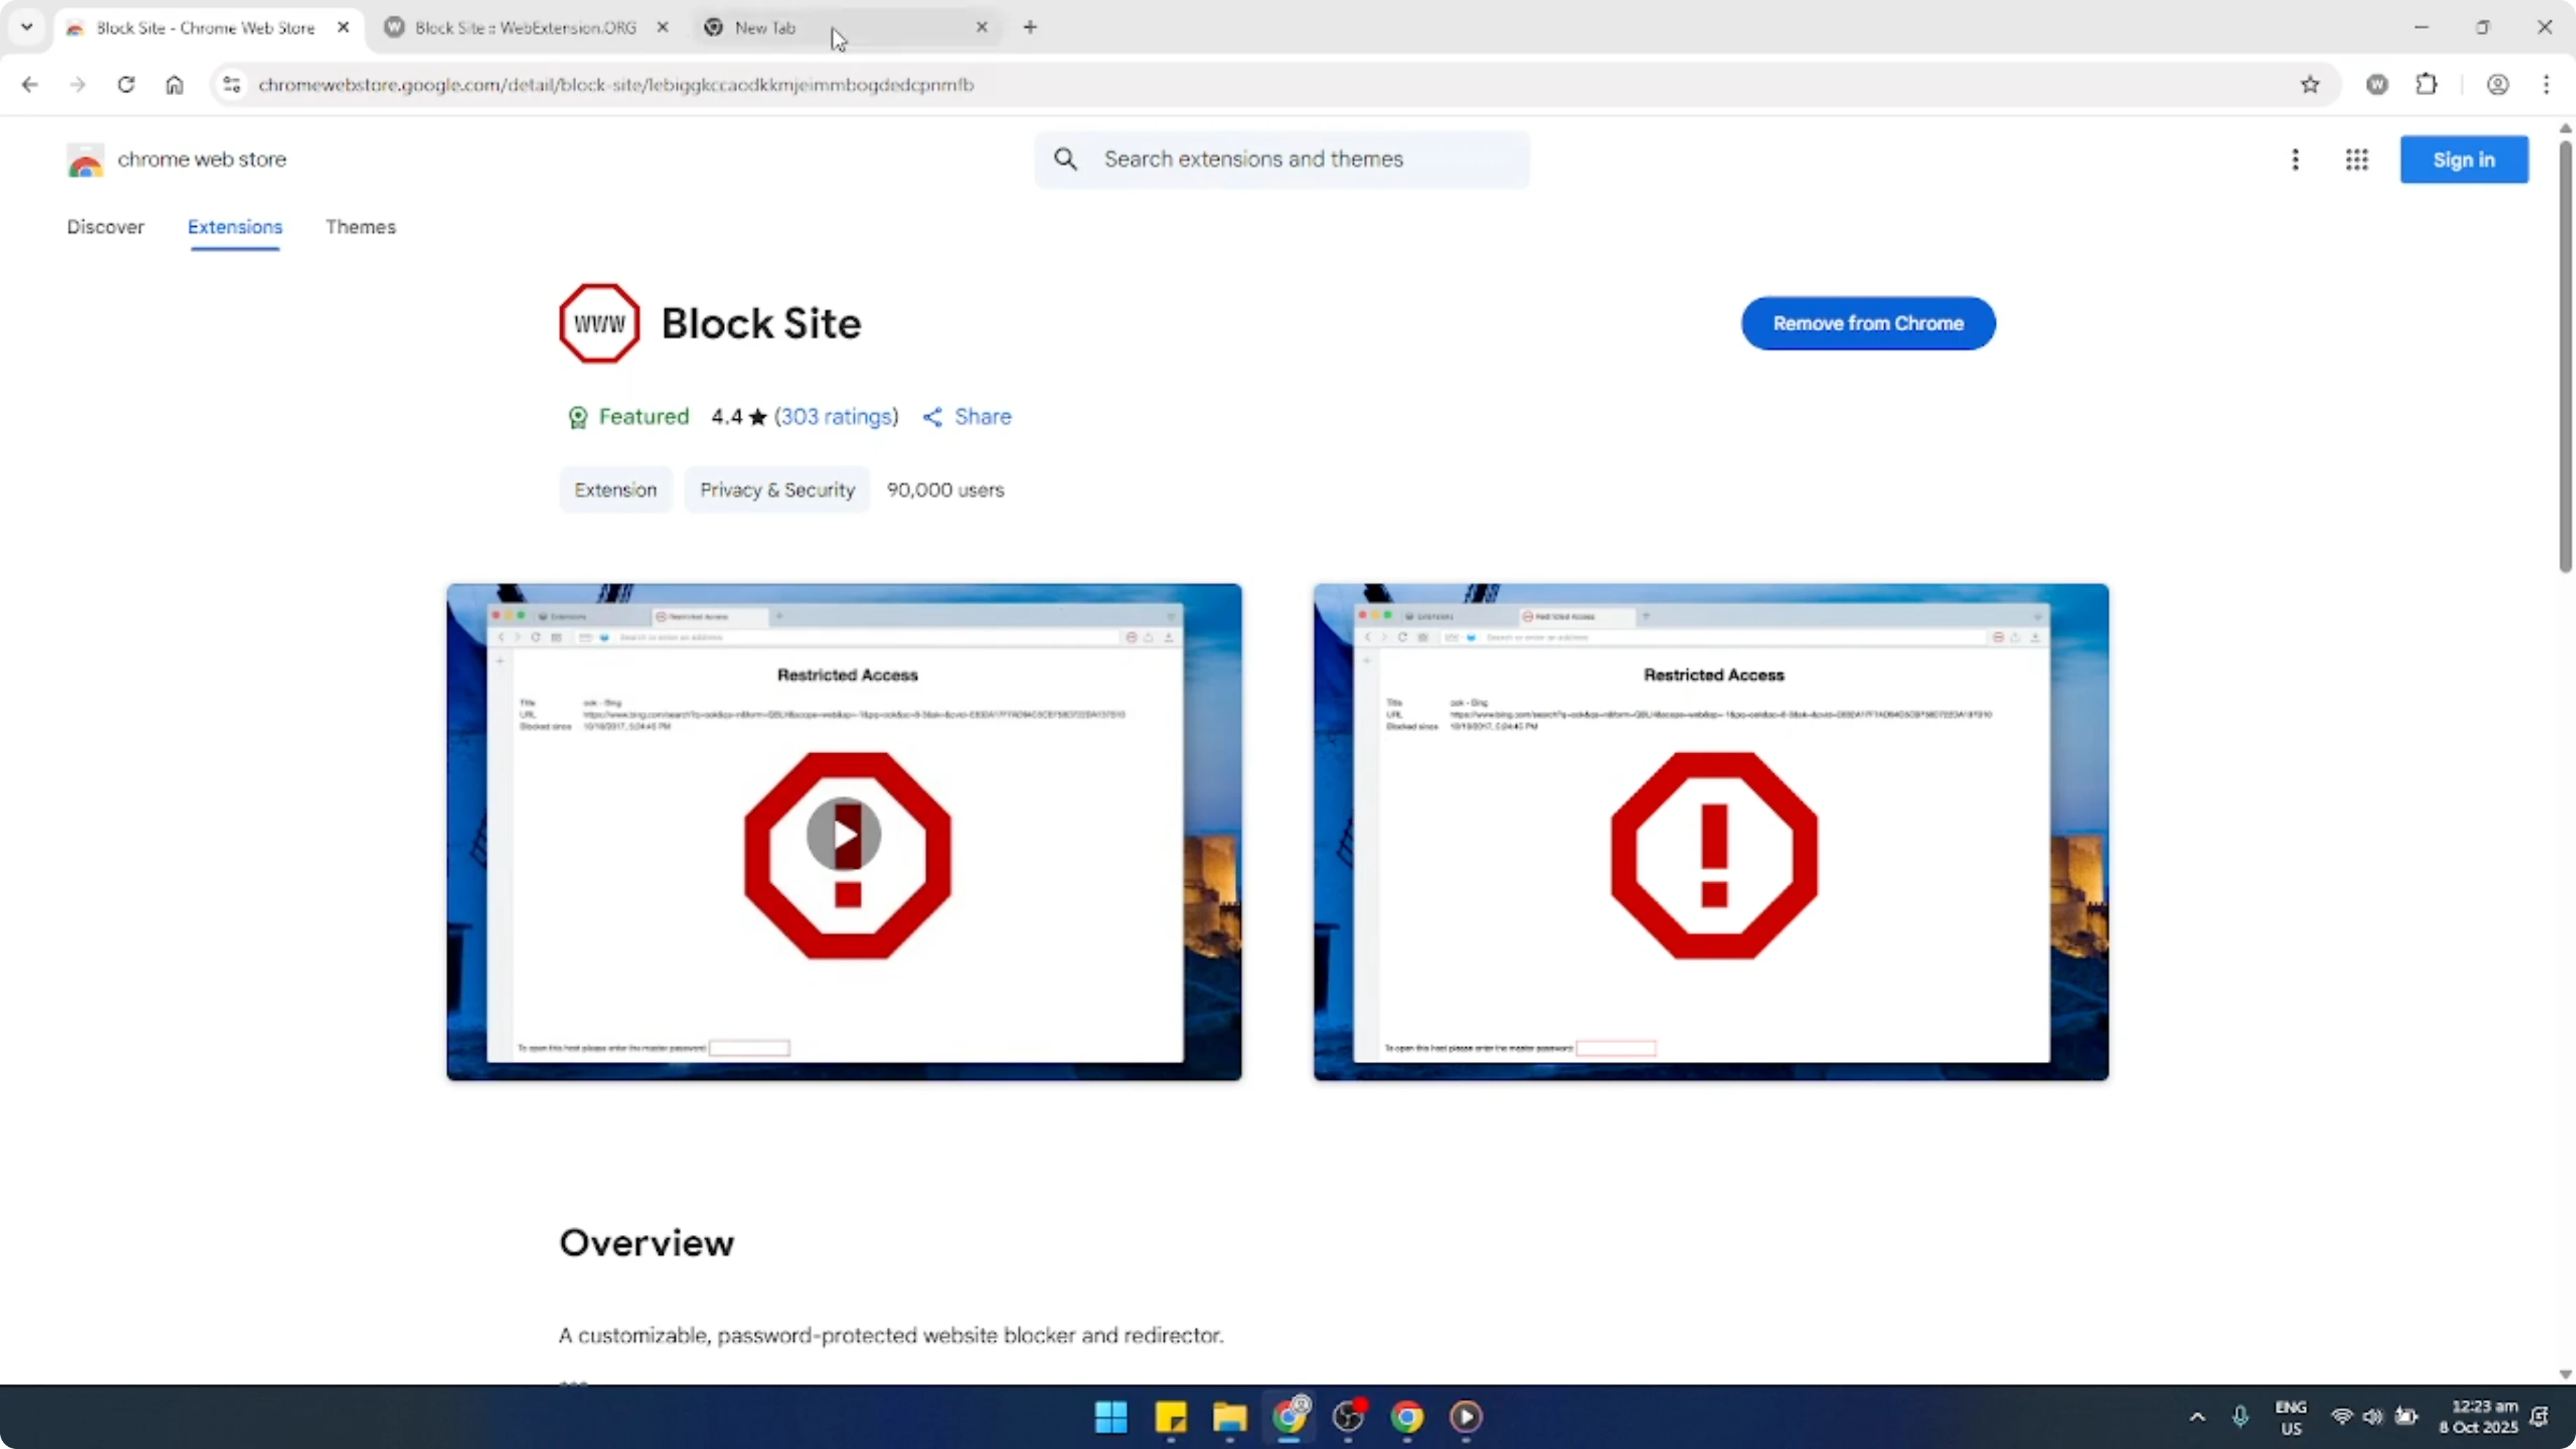The width and height of the screenshot is (2576, 1449).
Task: Open a new browser tab with plus
Action: pyautogui.click(x=1030, y=27)
